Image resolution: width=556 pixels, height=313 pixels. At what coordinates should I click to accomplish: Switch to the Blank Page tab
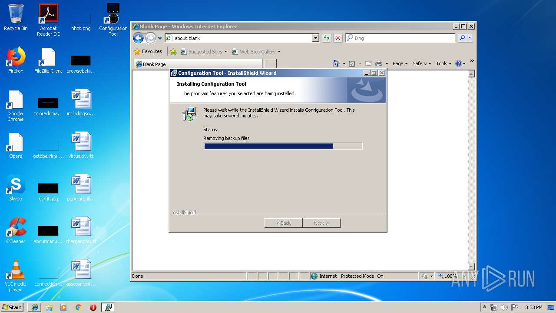click(198, 64)
